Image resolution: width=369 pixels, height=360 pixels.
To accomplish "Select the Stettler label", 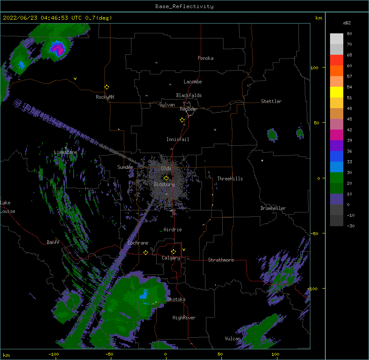I will pyautogui.click(x=271, y=101).
